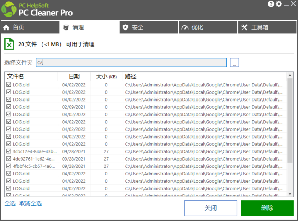The image size is (298, 221).
Task: Click the 全选 link
Action: 10,203
